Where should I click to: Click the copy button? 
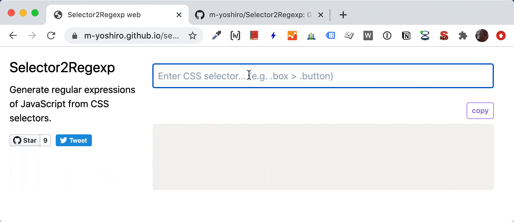480,111
